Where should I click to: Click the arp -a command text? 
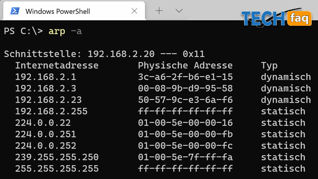point(65,31)
